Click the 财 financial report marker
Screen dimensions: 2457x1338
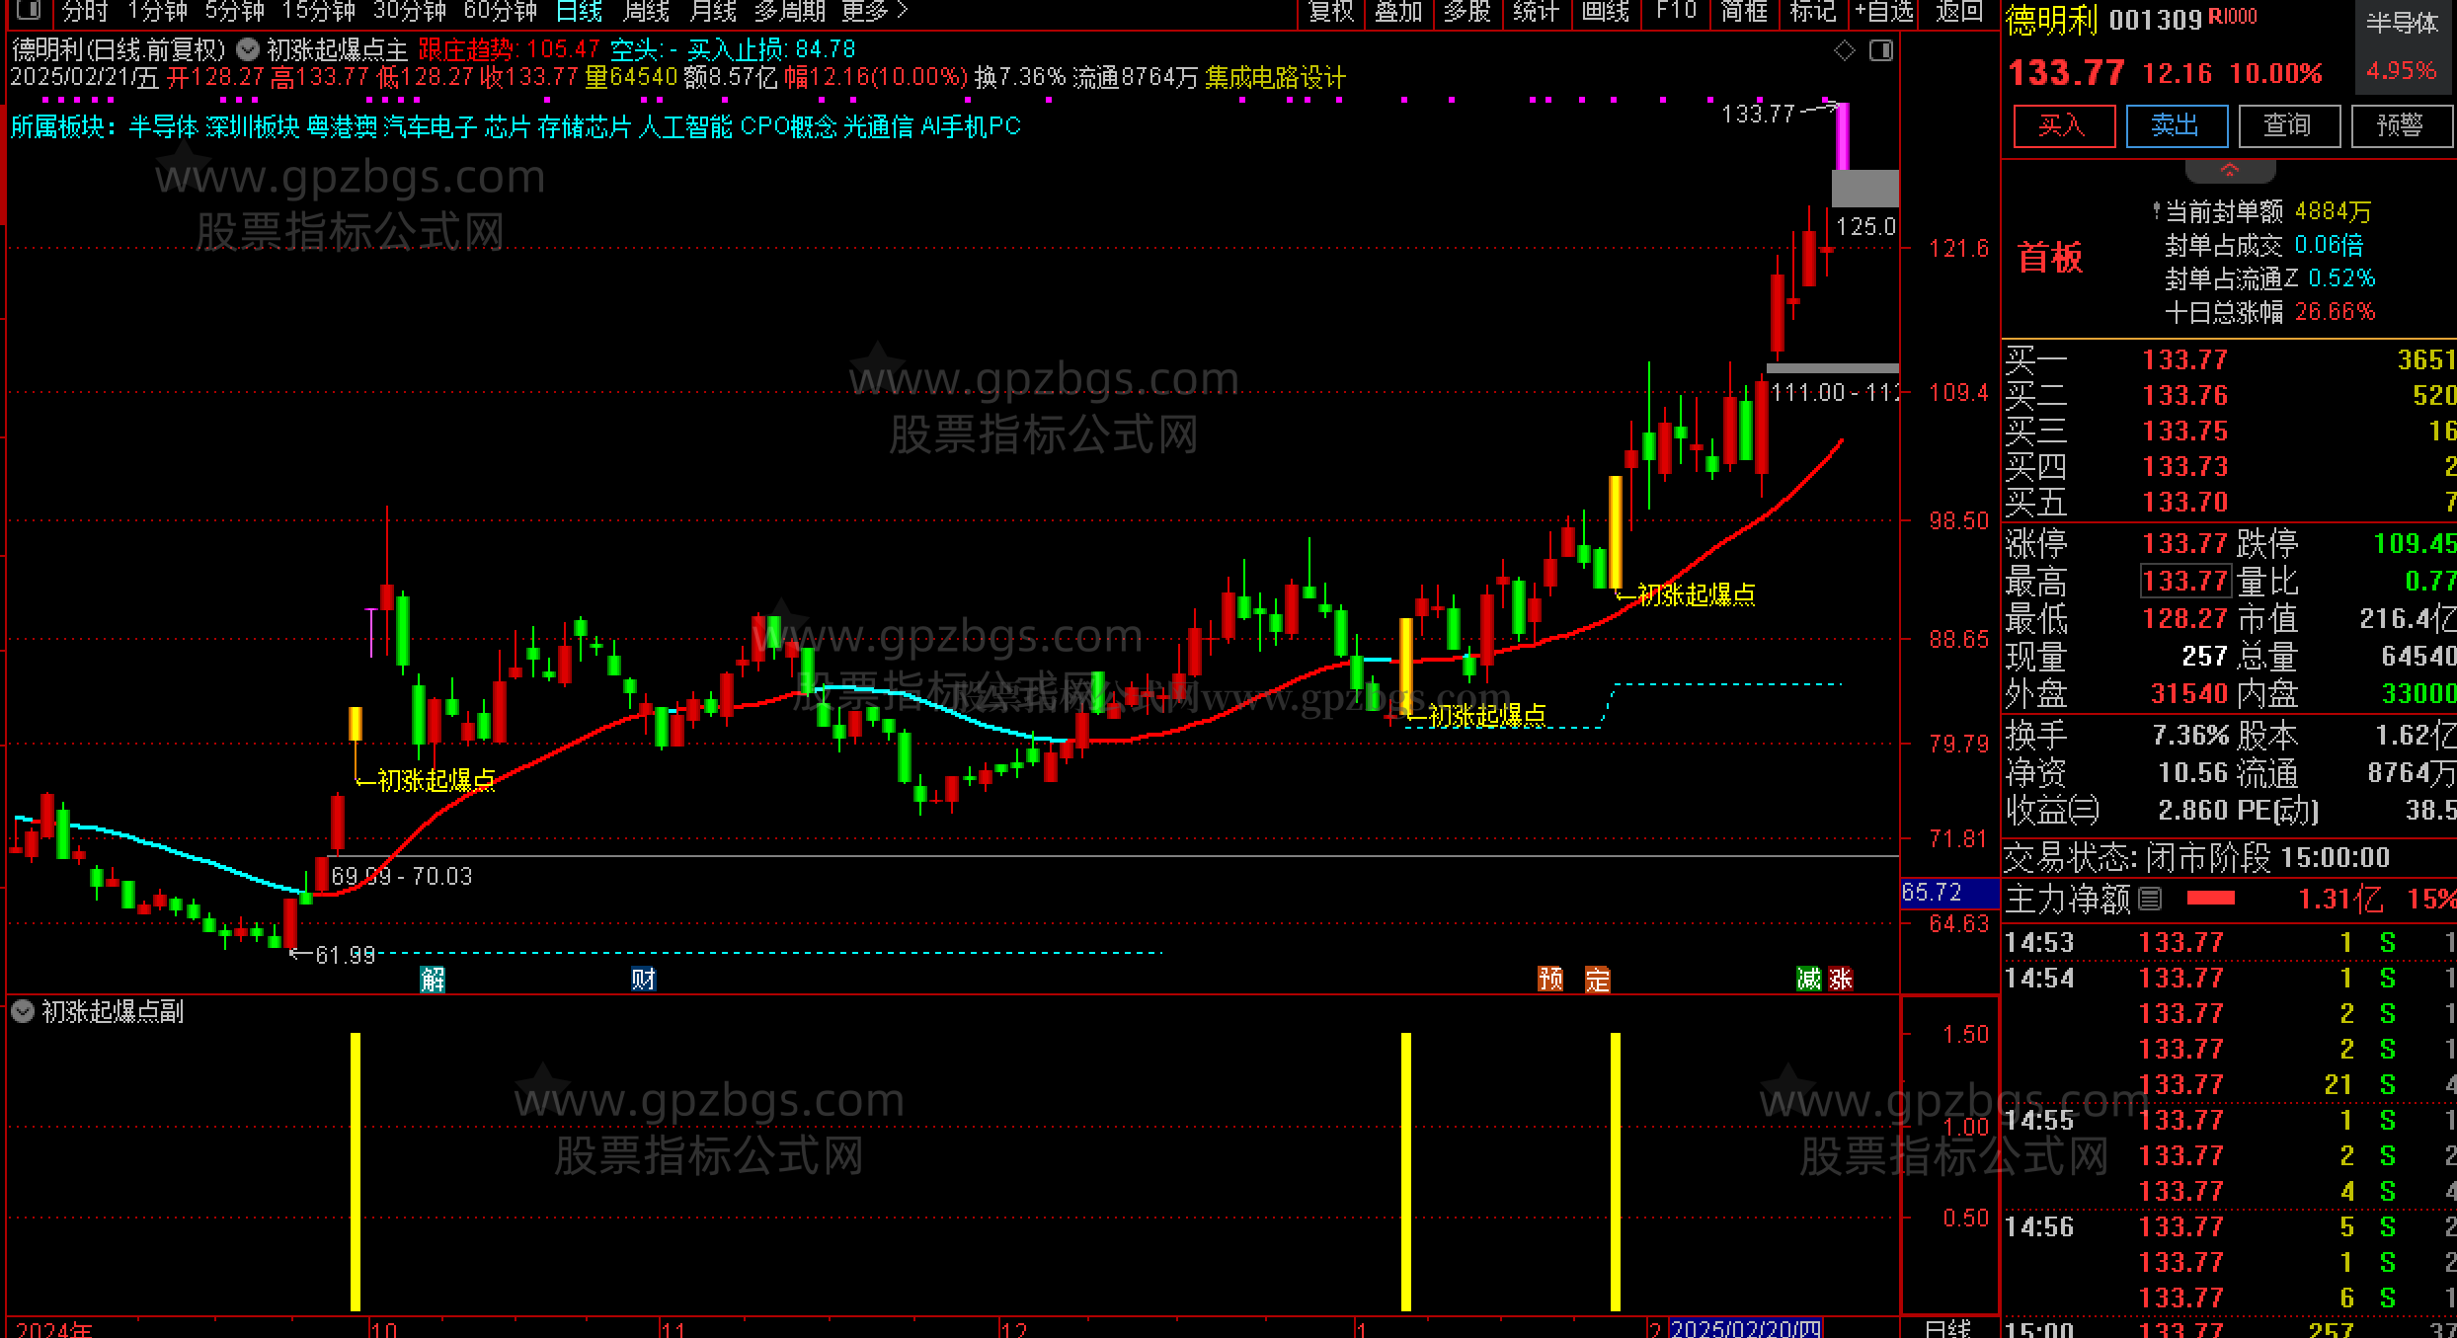(x=644, y=979)
